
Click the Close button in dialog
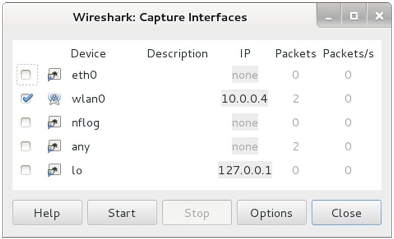[x=346, y=213]
